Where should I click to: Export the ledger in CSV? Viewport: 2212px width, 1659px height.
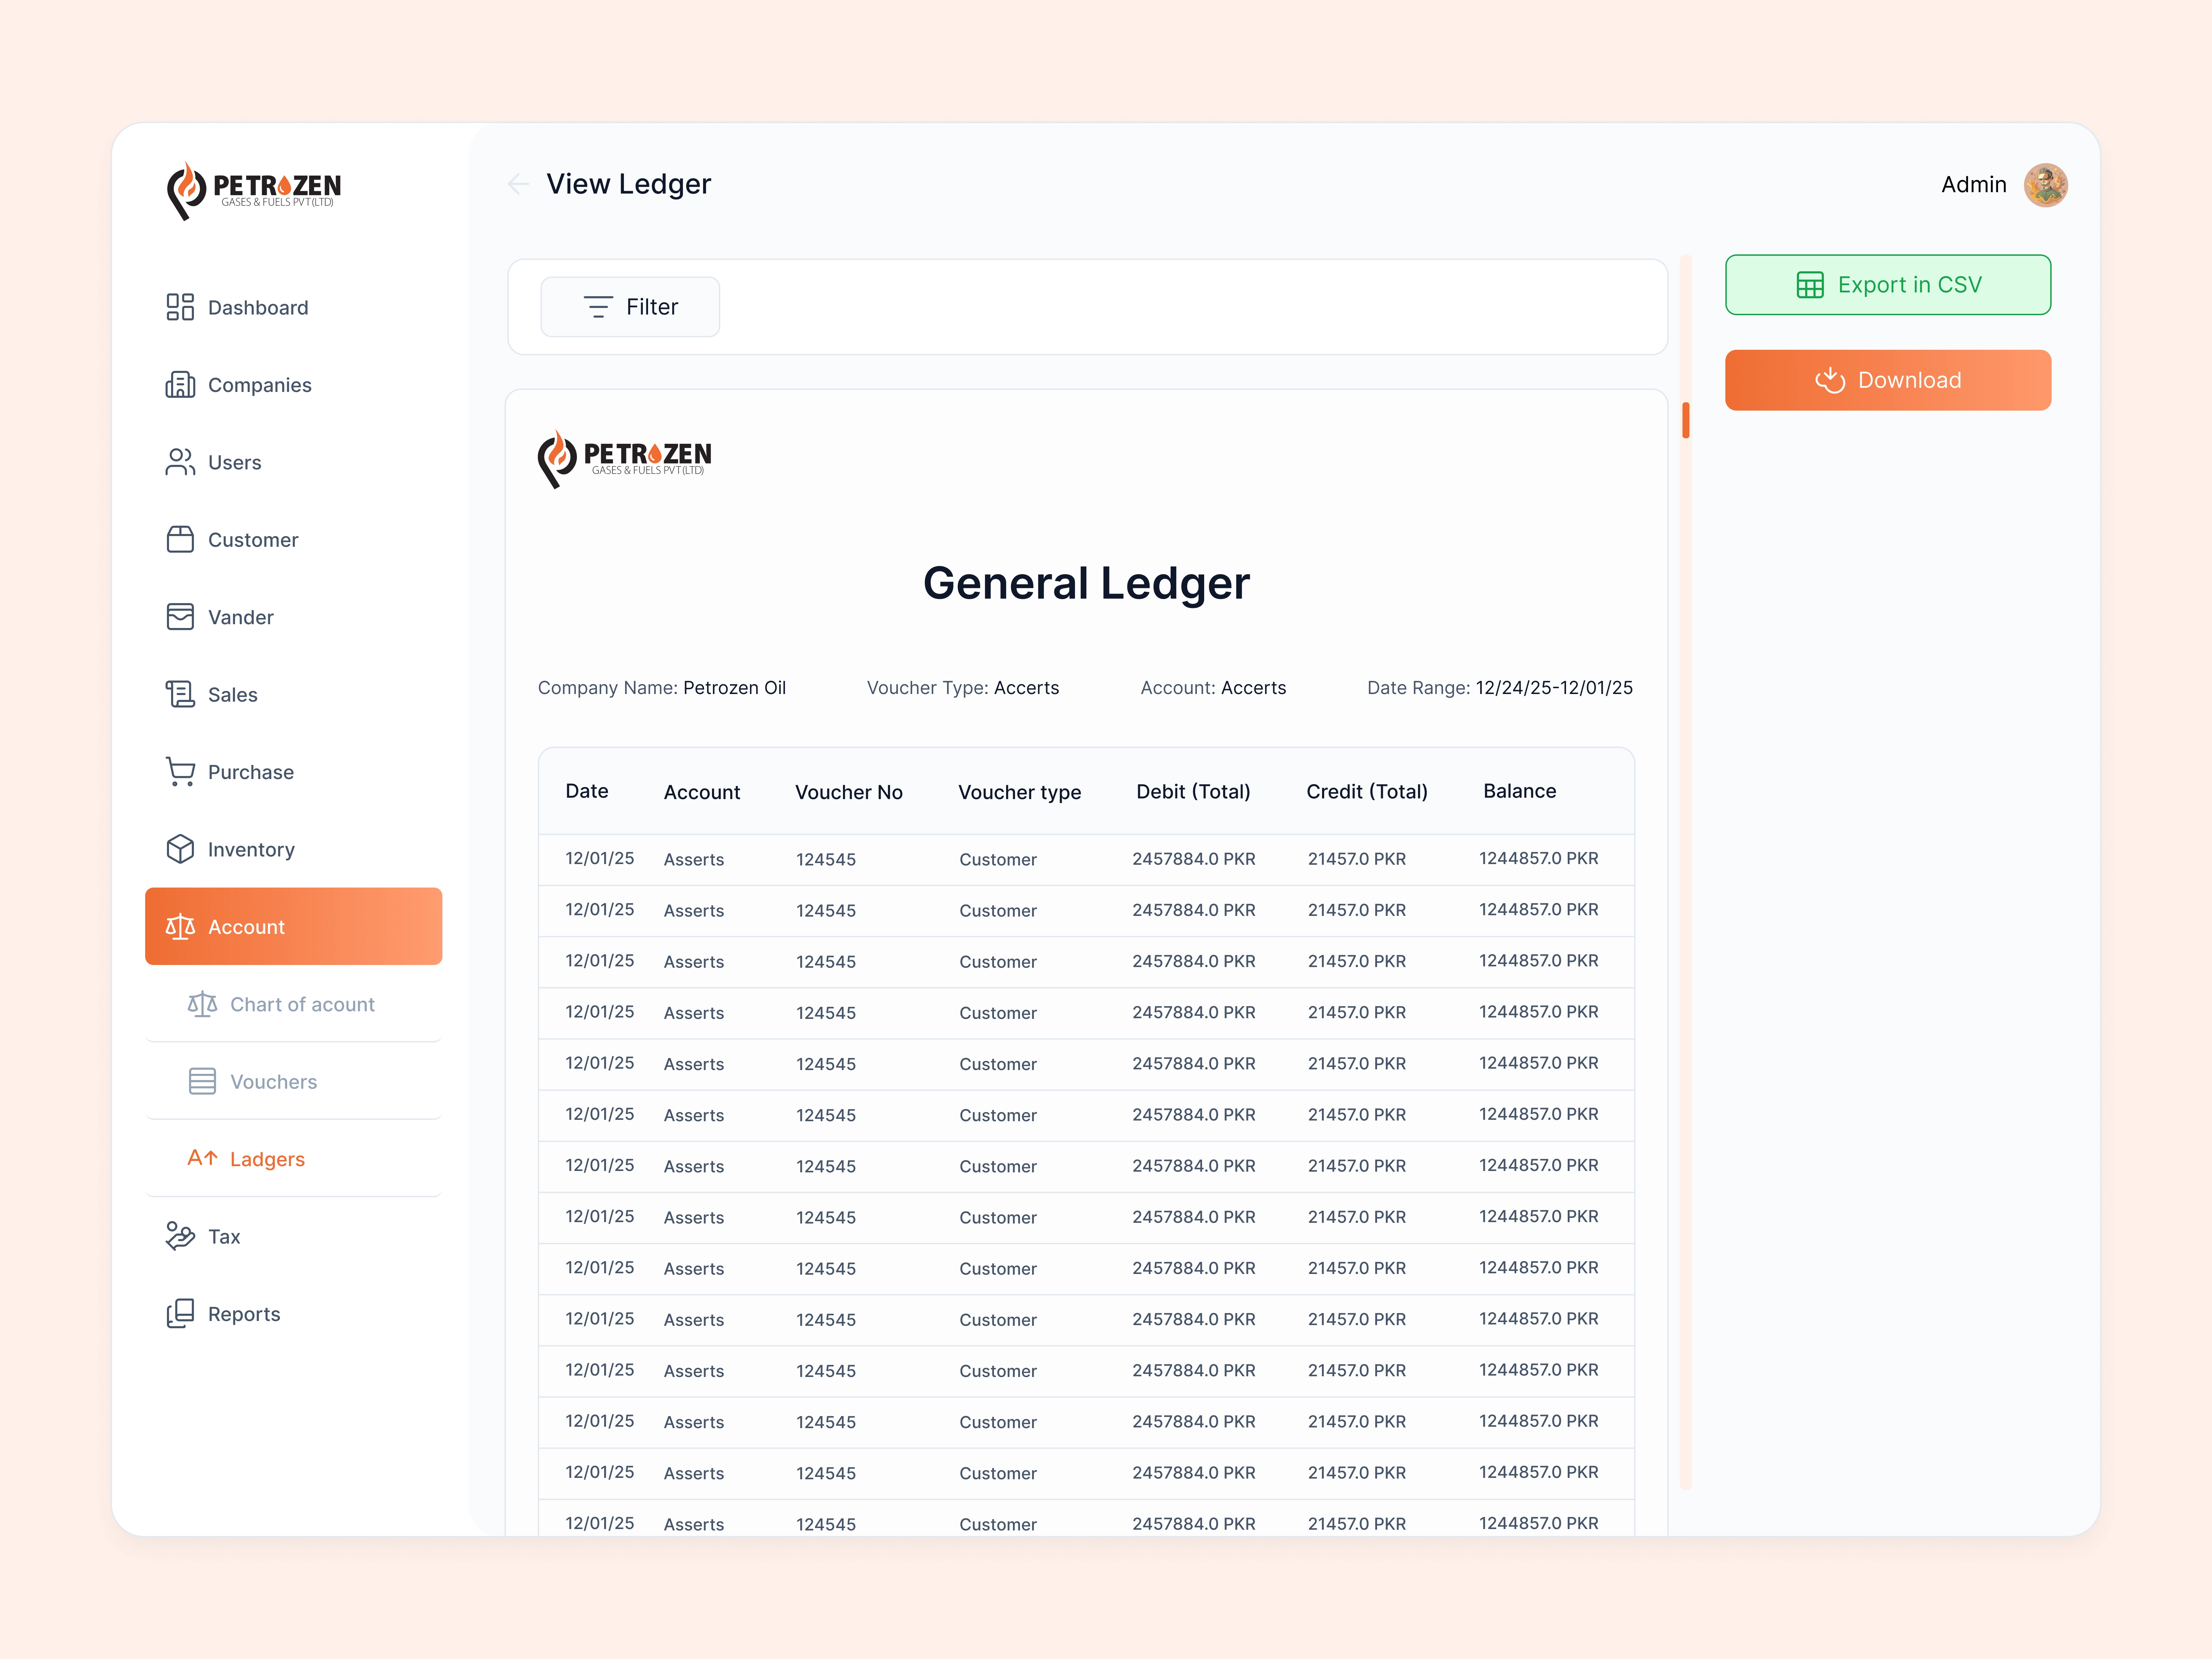(x=1888, y=285)
